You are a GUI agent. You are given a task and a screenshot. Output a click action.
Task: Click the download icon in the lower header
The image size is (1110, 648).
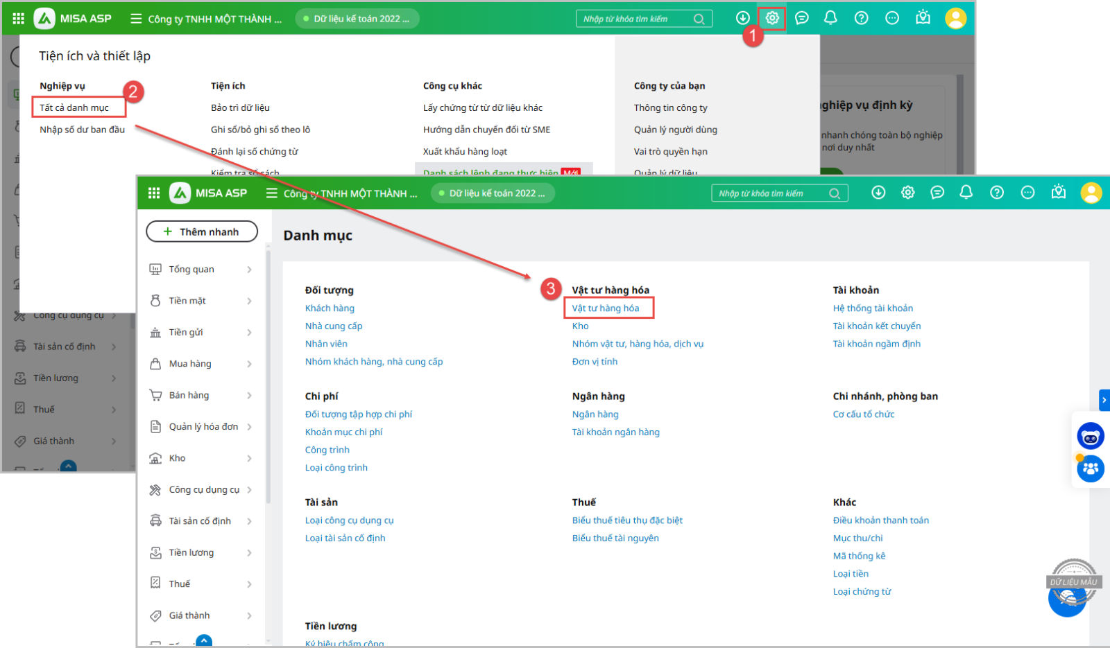pyautogui.click(x=878, y=193)
